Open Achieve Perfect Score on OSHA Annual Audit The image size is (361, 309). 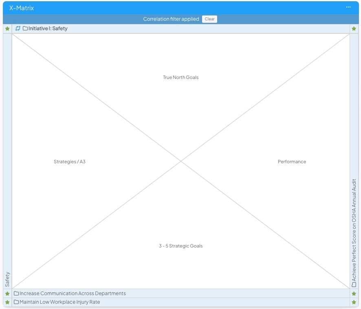coord(354,228)
